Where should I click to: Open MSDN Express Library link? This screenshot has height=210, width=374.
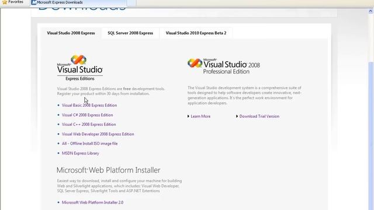81,153
